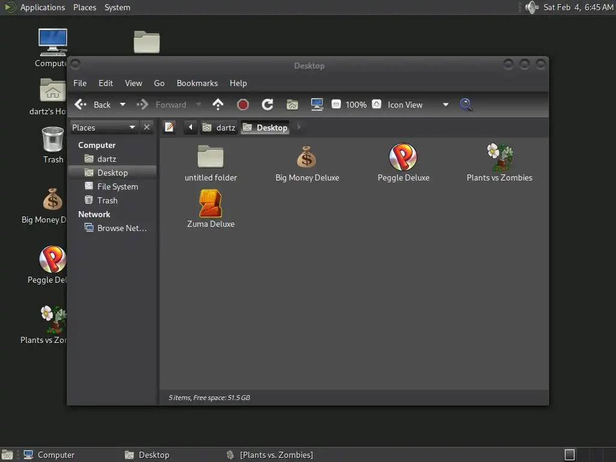616x462 pixels.
Task: Click the workspace switcher square
Action: click(x=569, y=455)
